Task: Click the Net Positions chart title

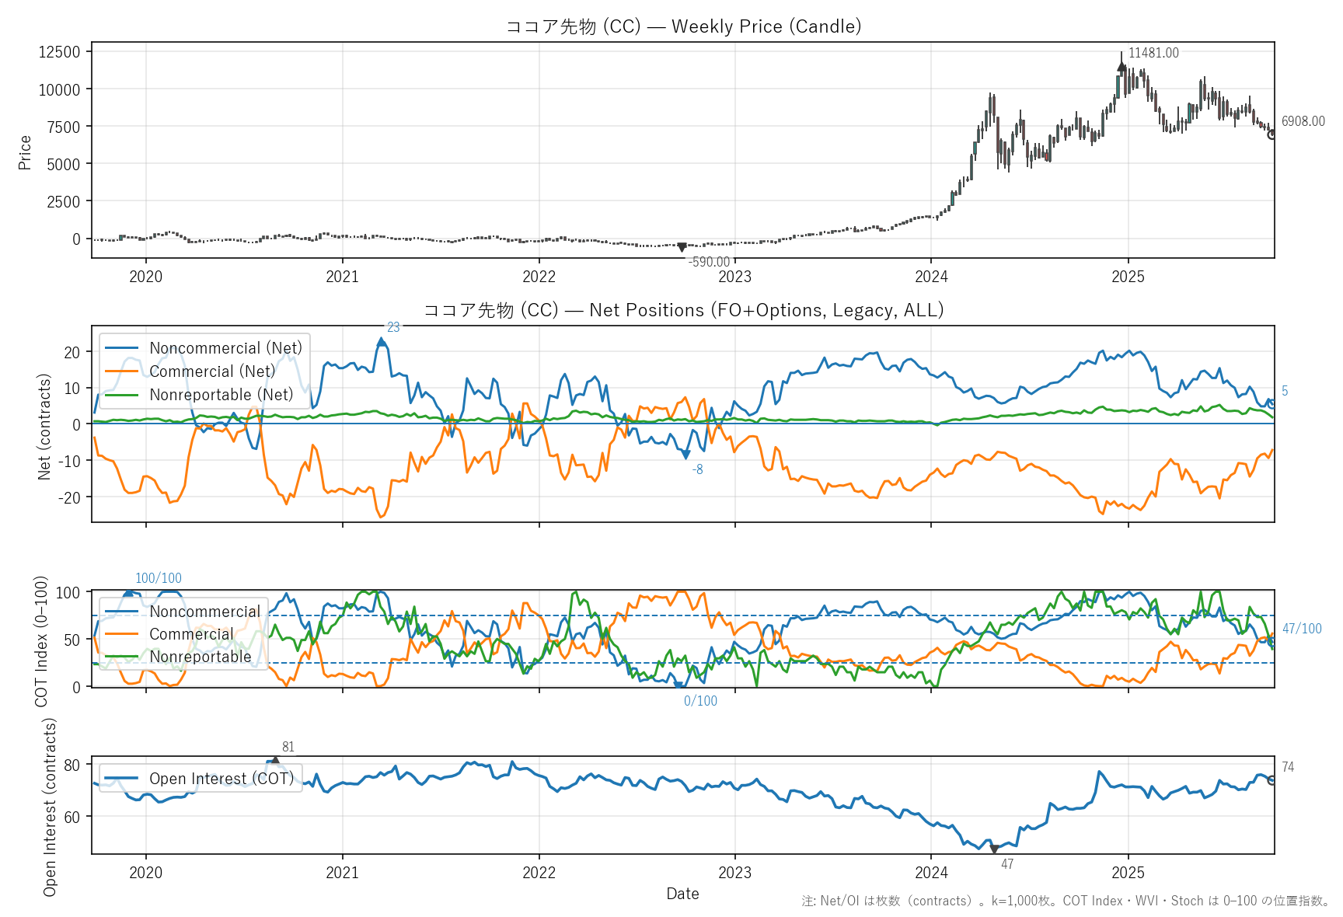Action: pos(683,310)
